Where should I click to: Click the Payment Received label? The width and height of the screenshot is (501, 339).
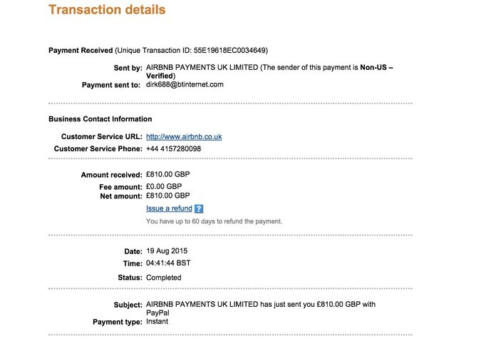tap(81, 50)
